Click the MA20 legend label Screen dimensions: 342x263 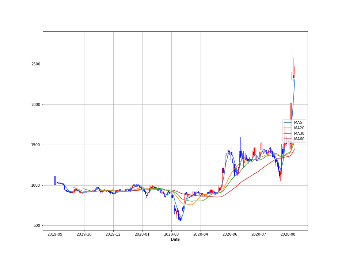pyautogui.click(x=299, y=128)
